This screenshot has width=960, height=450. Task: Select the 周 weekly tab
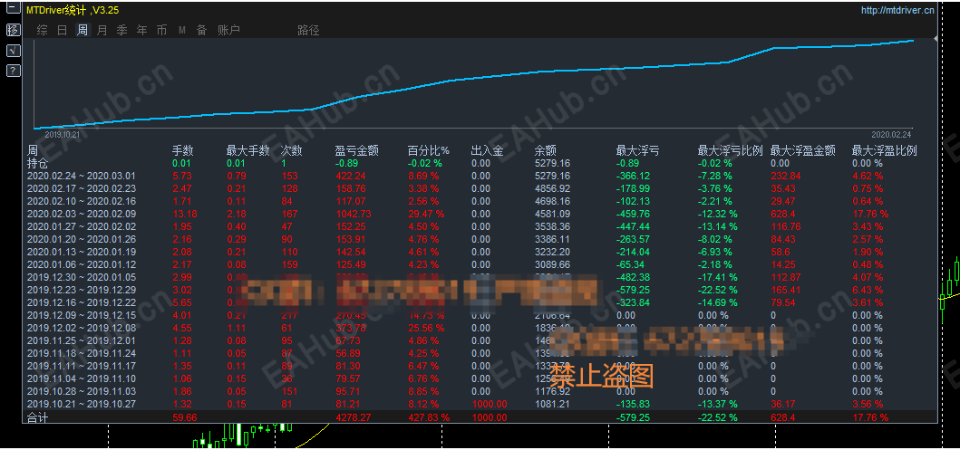tap(82, 30)
